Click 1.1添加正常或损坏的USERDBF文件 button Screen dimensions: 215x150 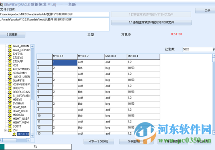[151, 22]
